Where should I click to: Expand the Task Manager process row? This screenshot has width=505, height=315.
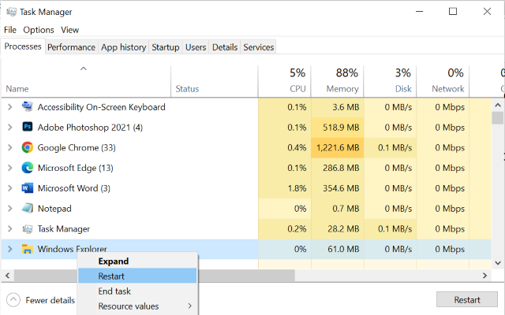pyautogui.click(x=10, y=228)
